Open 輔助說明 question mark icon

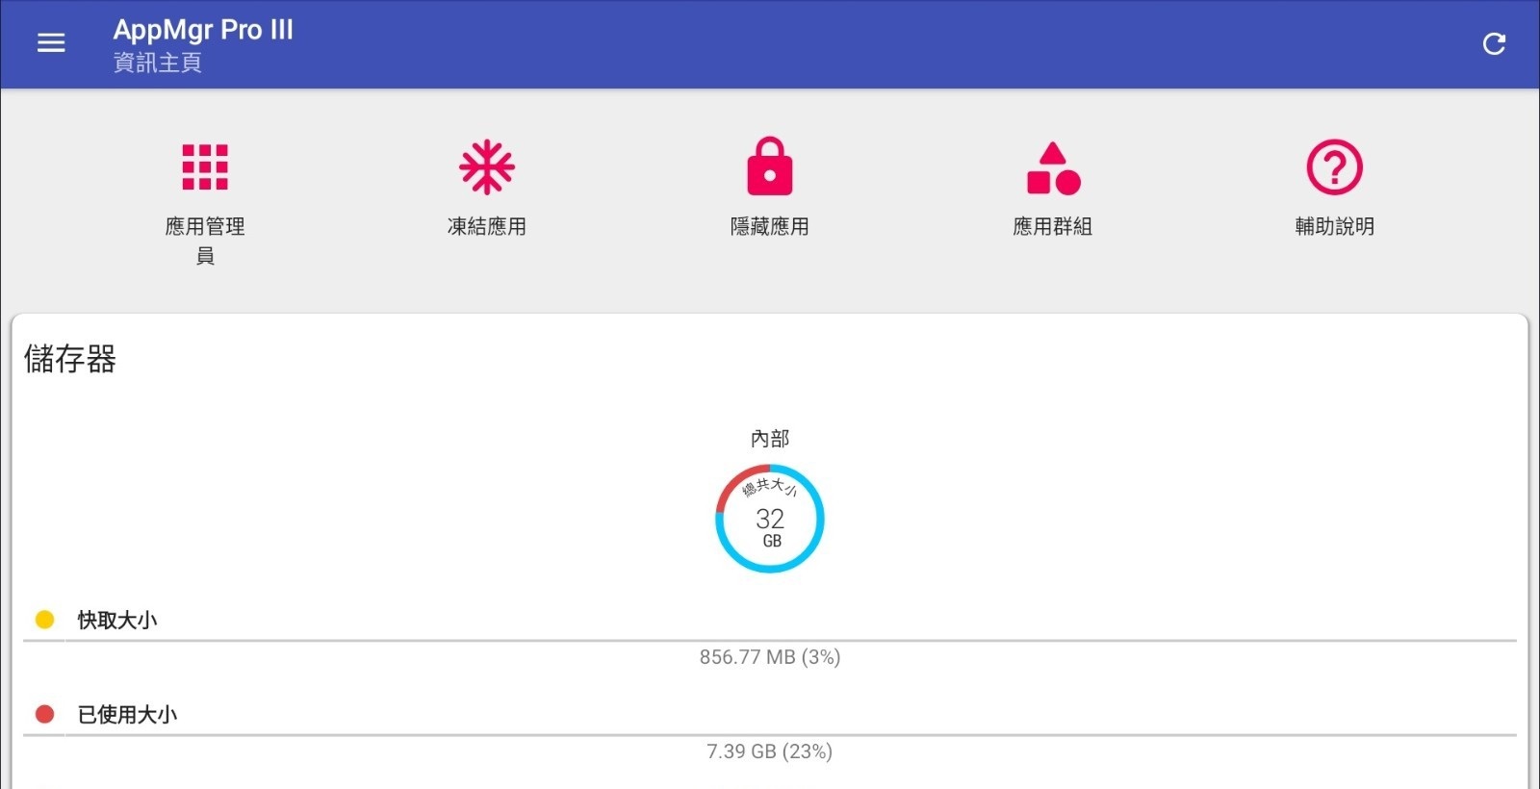pyautogui.click(x=1334, y=167)
